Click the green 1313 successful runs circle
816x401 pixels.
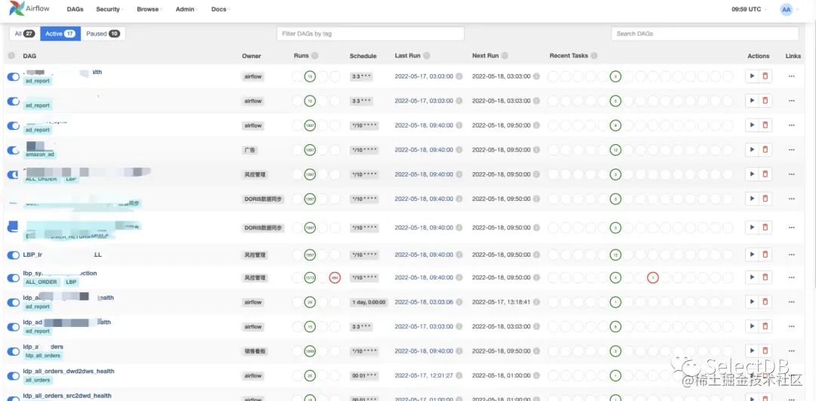click(x=311, y=278)
